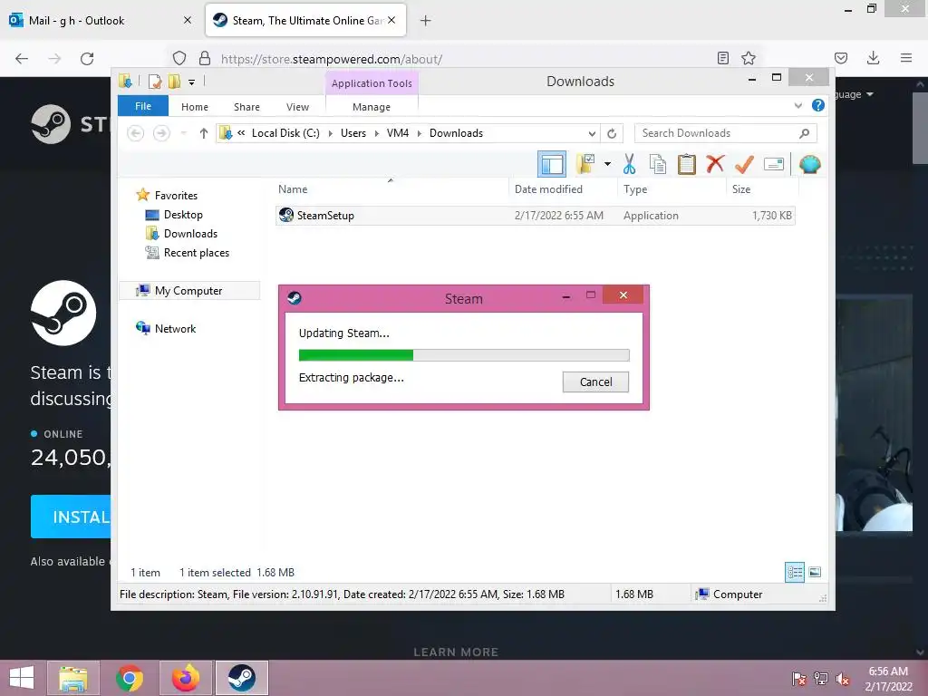Click the Paste clipboard icon in Explorer toolbar
Image resolution: width=928 pixels, height=696 pixels.
click(x=687, y=164)
